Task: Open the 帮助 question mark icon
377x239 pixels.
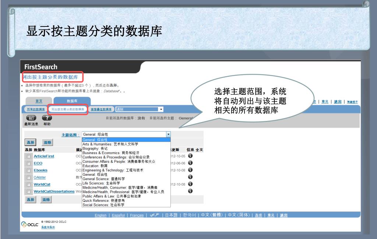Action: pyautogui.click(x=47, y=118)
